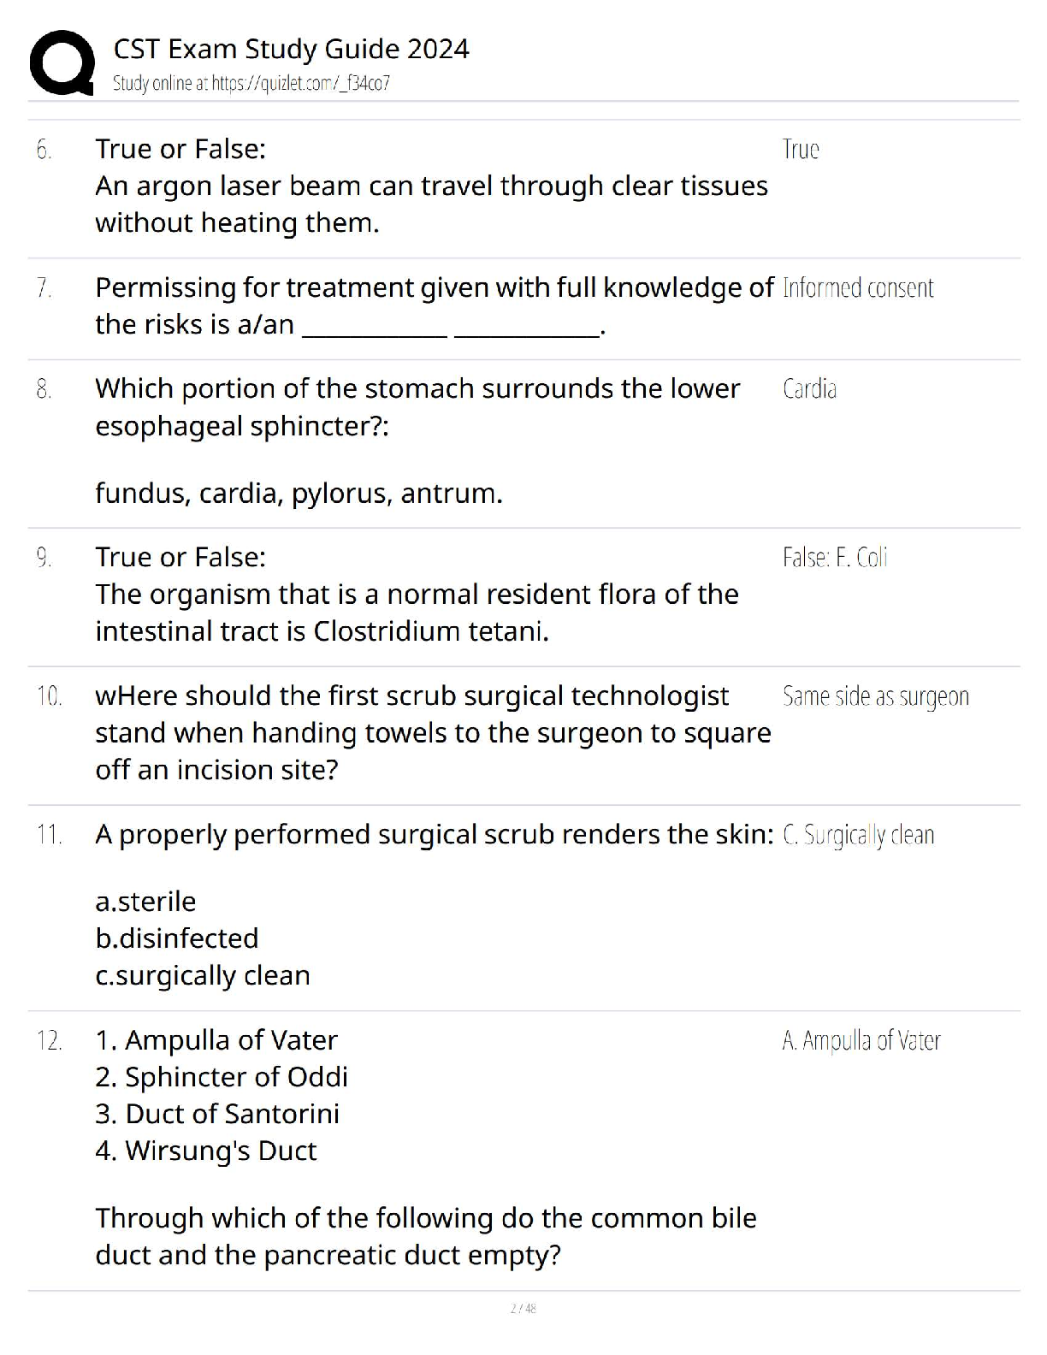The image size is (1047, 1355).
Task: Click the "fundus, cardia, pylorus, antrum" choices line
Action: tap(299, 494)
